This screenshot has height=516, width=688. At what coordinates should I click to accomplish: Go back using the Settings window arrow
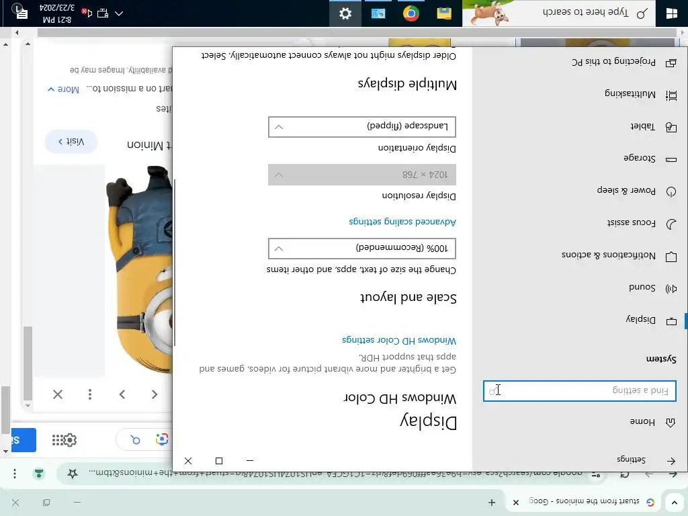click(x=671, y=460)
